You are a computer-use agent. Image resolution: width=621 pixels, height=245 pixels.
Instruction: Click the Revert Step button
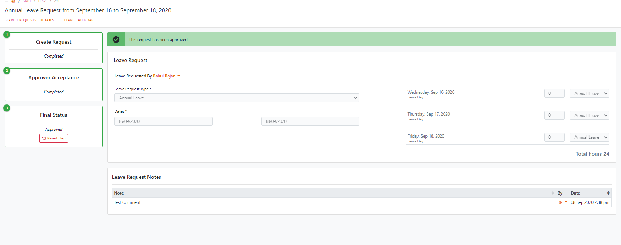[x=53, y=138]
